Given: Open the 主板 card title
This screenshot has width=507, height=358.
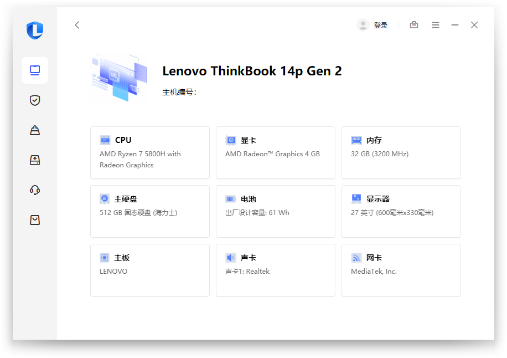Looking at the screenshot, I should (122, 258).
